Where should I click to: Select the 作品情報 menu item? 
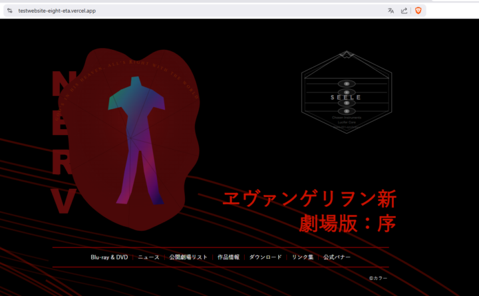pyautogui.click(x=228, y=257)
